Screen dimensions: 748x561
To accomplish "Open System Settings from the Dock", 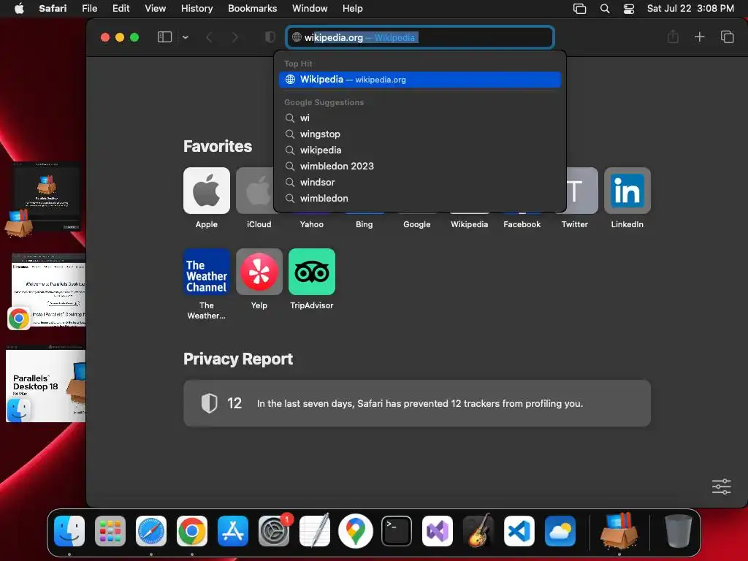I will (274, 531).
